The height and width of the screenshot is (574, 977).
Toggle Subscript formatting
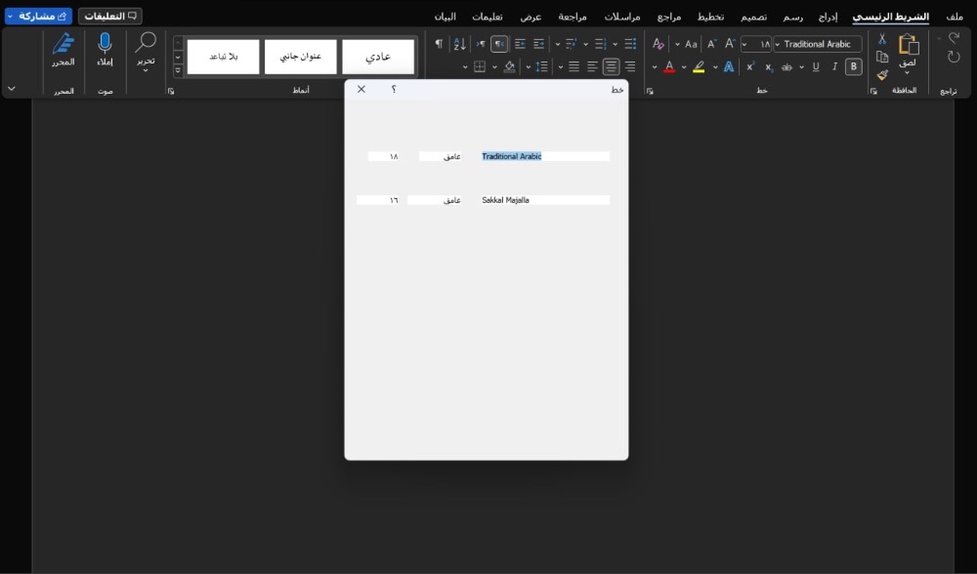coord(769,67)
